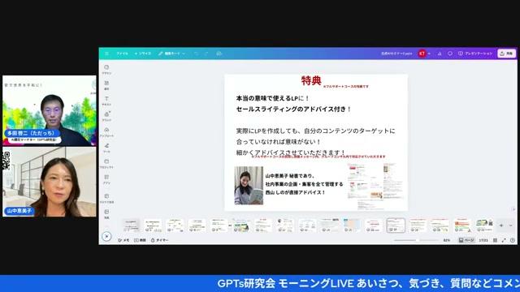
Task: Select the highlighted current page 17 thumbnail
Action: pos(396,225)
